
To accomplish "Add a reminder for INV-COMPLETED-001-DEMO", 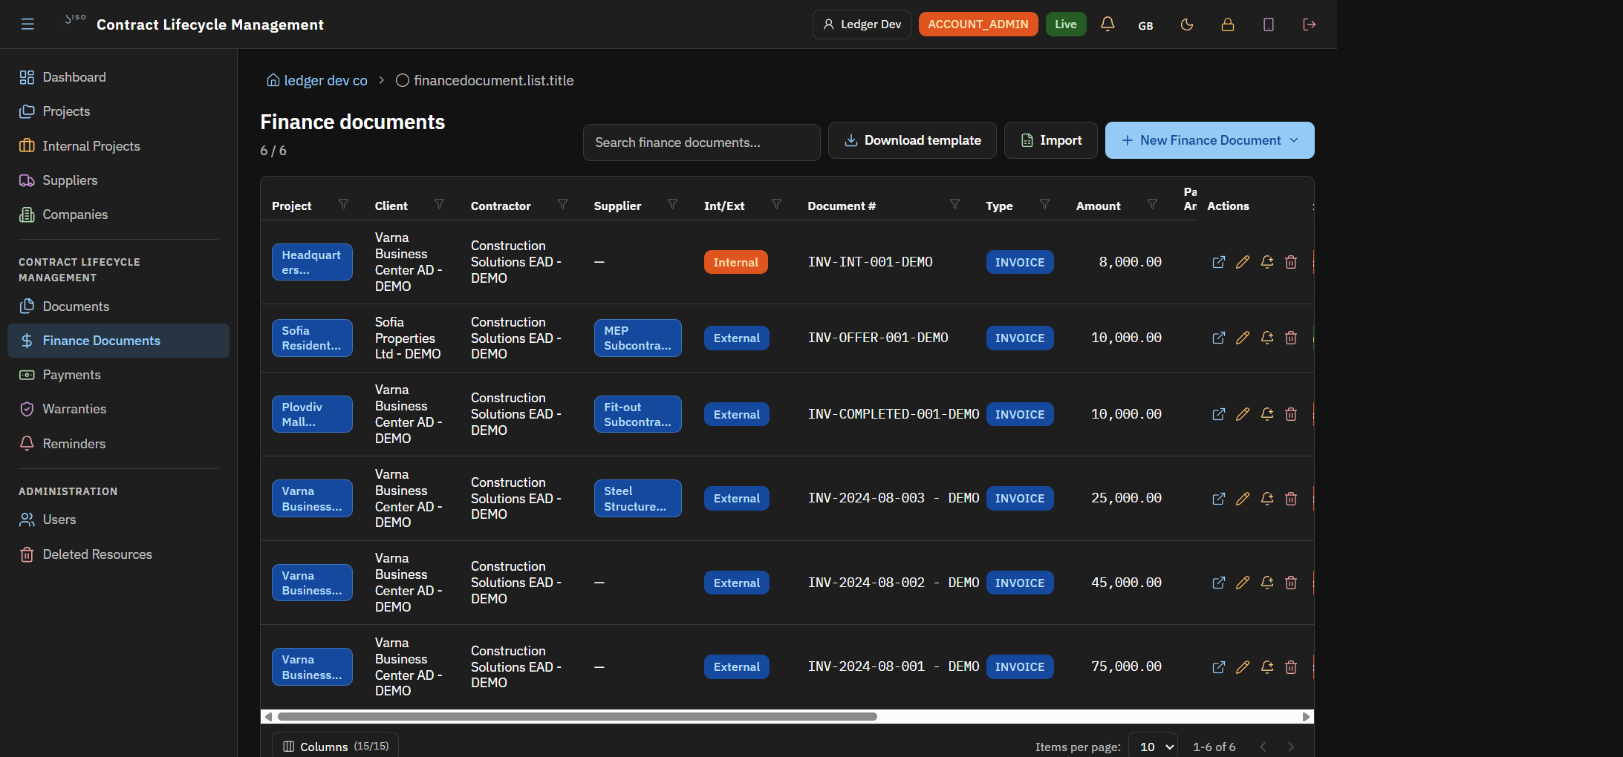I will 1267,414.
